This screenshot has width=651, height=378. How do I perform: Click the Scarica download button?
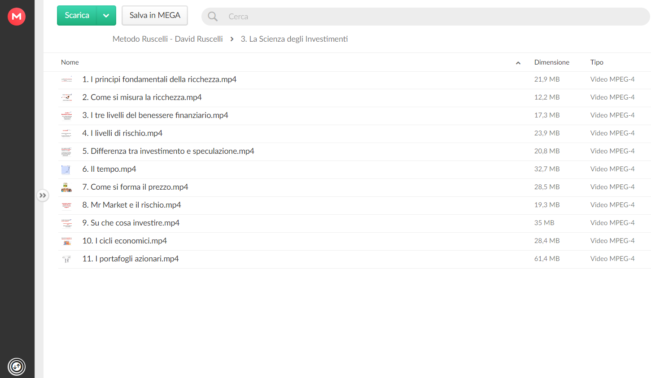[77, 16]
